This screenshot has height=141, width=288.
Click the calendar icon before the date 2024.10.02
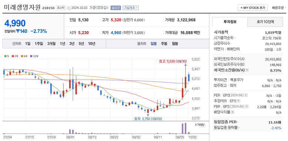[x=69, y=8]
